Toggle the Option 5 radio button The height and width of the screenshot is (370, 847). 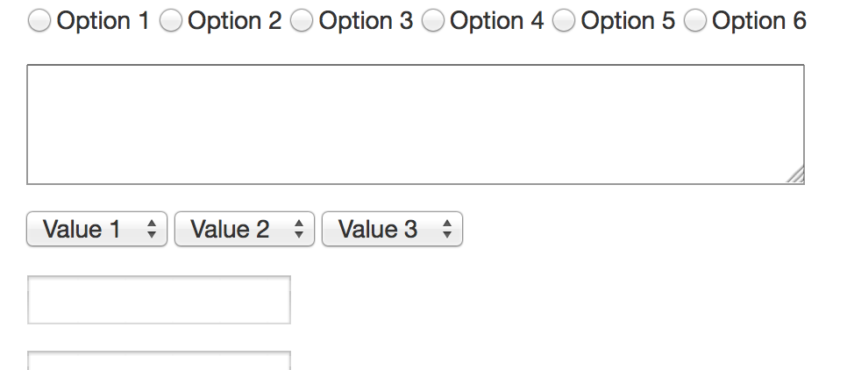click(x=565, y=22)
